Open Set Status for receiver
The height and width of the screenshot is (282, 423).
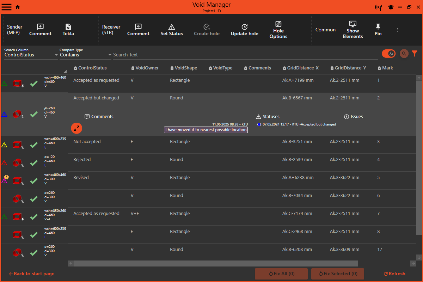pyautogui.click(x=171, y=30)
